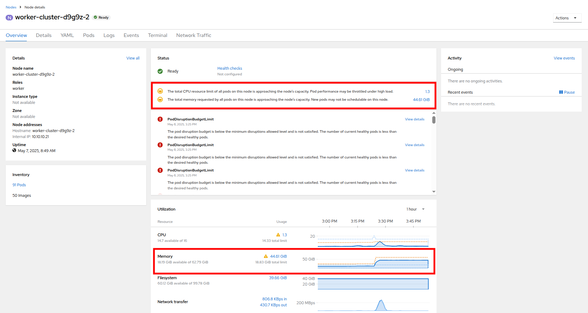Click the purple N node resource icon
The width and height of the screenshot is (588, 313).
coord(9,18)
